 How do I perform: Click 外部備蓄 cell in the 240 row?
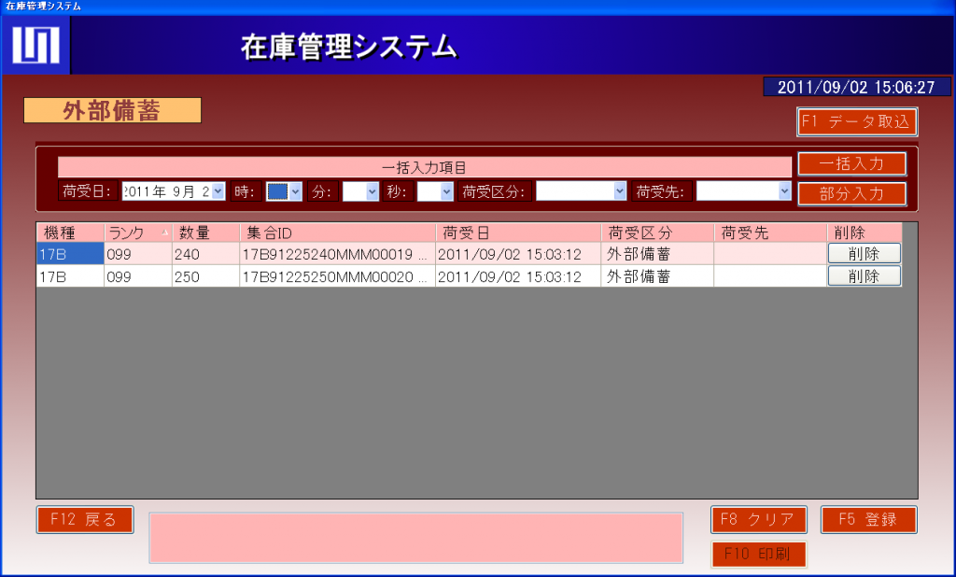click(657, 254)
